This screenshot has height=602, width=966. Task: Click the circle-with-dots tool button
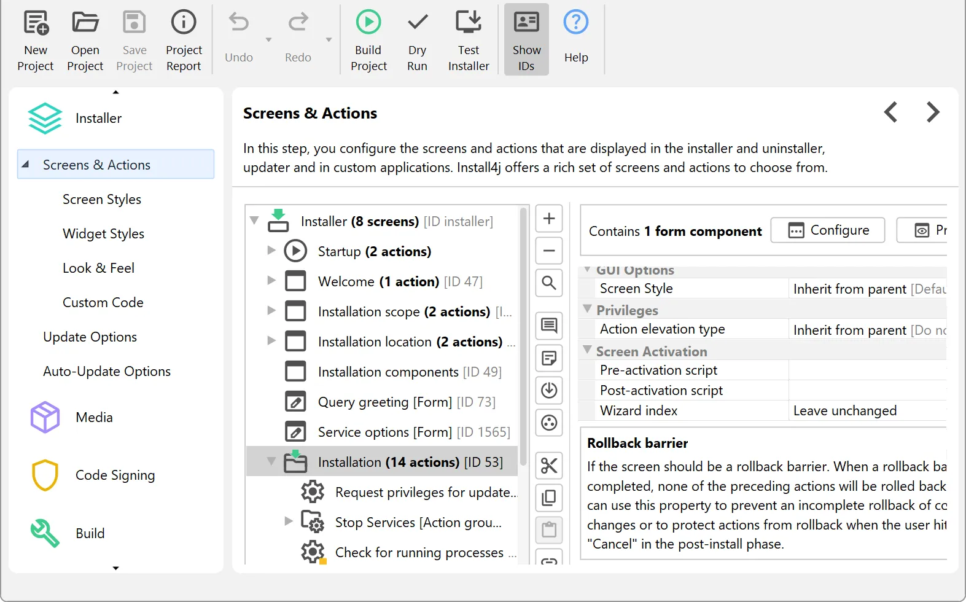pyautogui.click(x=549, y=423)
